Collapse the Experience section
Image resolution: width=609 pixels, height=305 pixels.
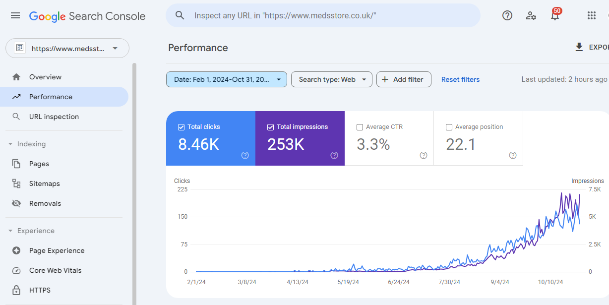(x=10, y=231)
